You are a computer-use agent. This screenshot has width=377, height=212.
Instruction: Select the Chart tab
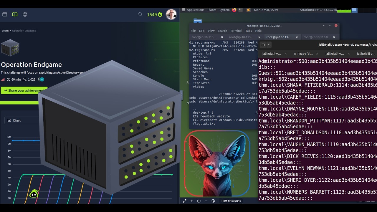tap(14, 120)
